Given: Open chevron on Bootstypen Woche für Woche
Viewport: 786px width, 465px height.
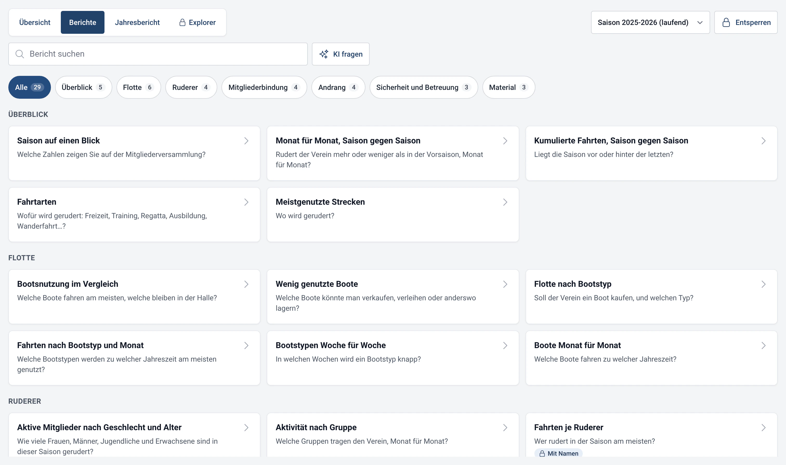Looking at the screenshot, I should [x=505, y=345].
